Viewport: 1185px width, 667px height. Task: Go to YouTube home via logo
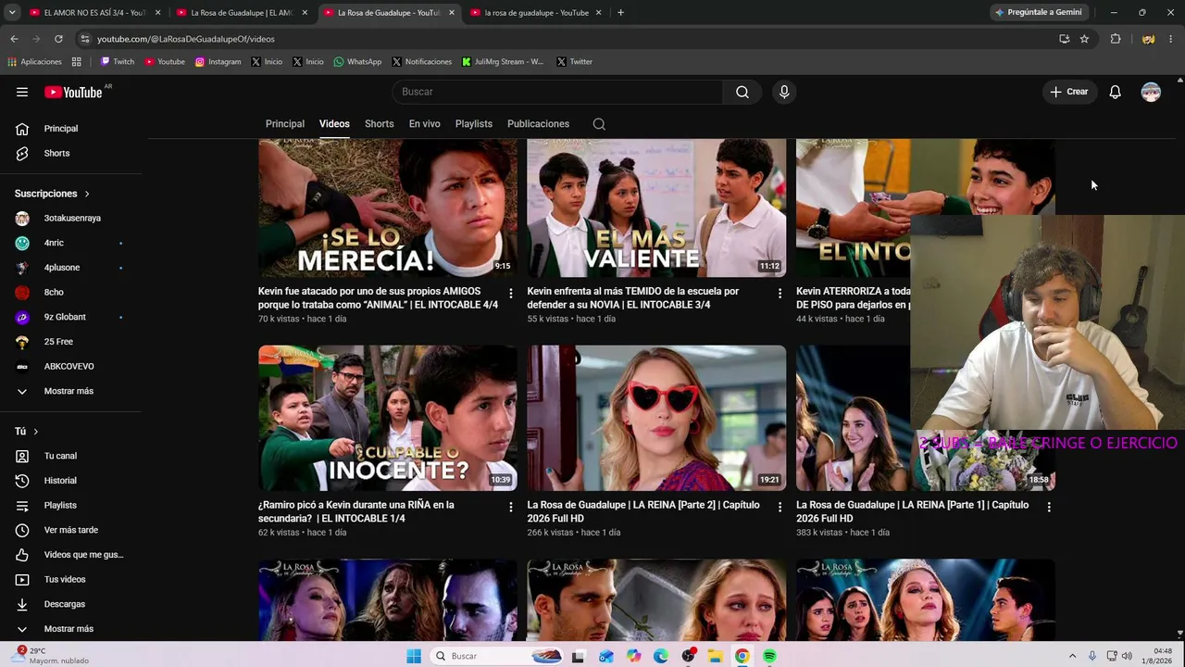73,92
